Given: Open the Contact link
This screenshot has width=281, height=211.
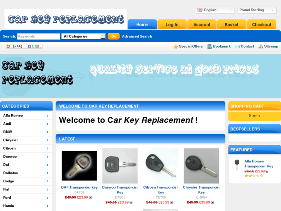Looking at the screenshot, I should (247, 46).
